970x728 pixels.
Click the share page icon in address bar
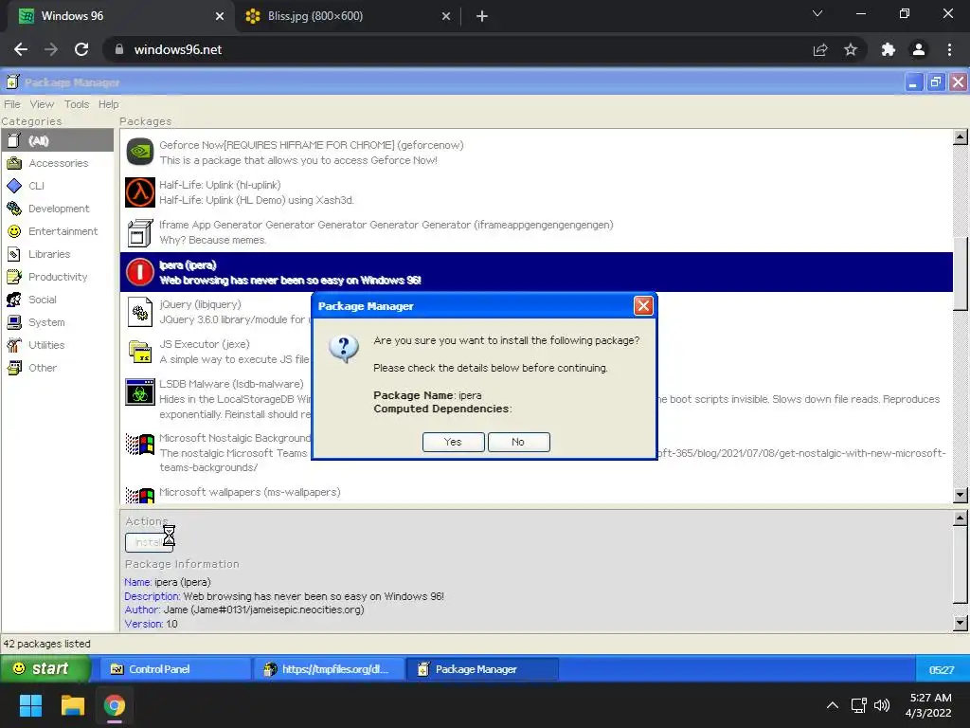[x=820, y=49]
